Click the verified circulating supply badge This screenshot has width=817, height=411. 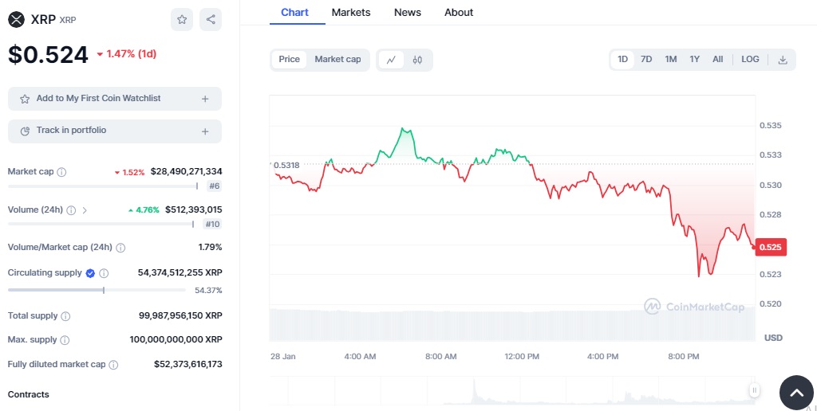(x=90, y=273)
